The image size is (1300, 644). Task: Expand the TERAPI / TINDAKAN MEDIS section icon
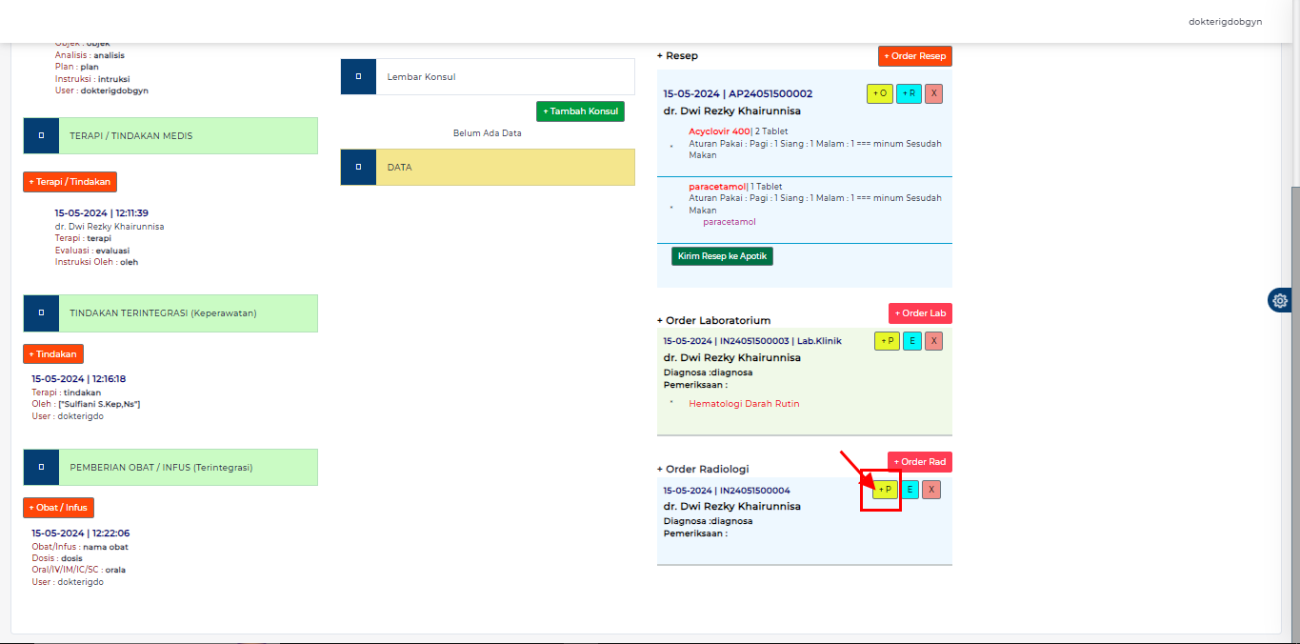pyautogui.click(x=41, y=135)
